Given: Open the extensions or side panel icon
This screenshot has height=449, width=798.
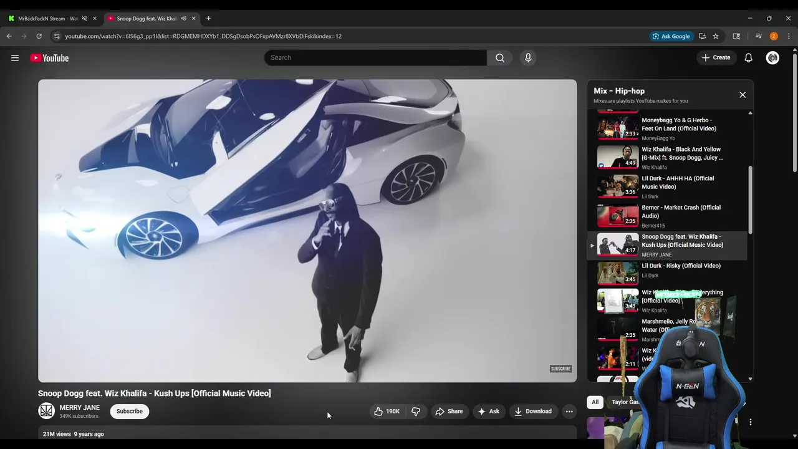Looking at the screenshot, I should (736, 36).
